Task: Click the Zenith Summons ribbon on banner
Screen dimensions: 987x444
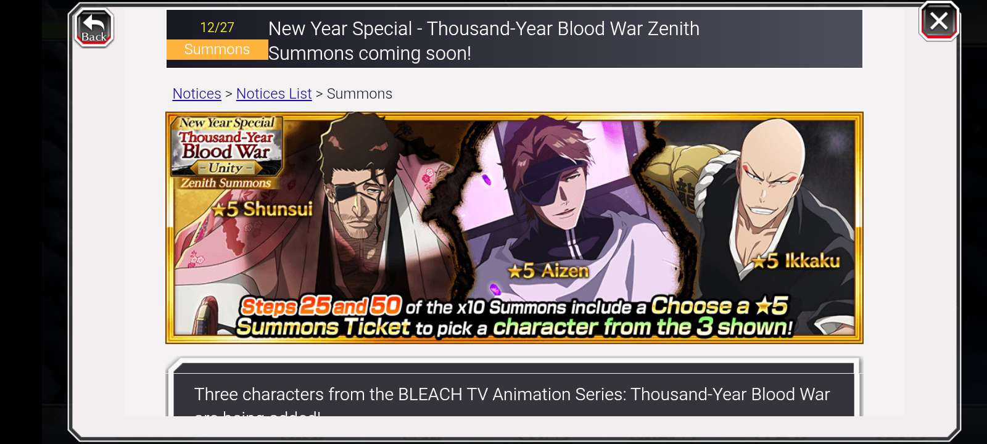Action: (226, 183)
